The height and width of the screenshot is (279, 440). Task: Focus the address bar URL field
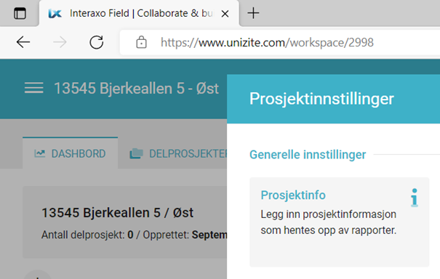point(279,43)
